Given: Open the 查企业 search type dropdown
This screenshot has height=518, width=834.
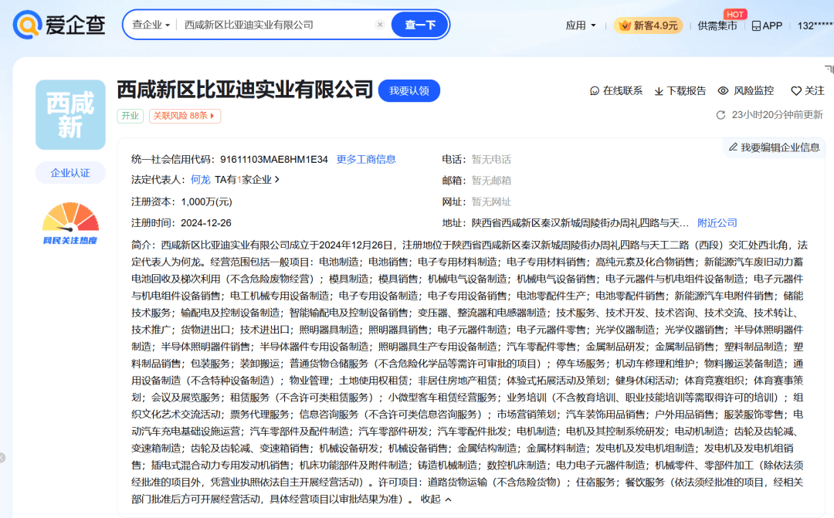Looking at the screenshot, I should [x=151, y=25].
